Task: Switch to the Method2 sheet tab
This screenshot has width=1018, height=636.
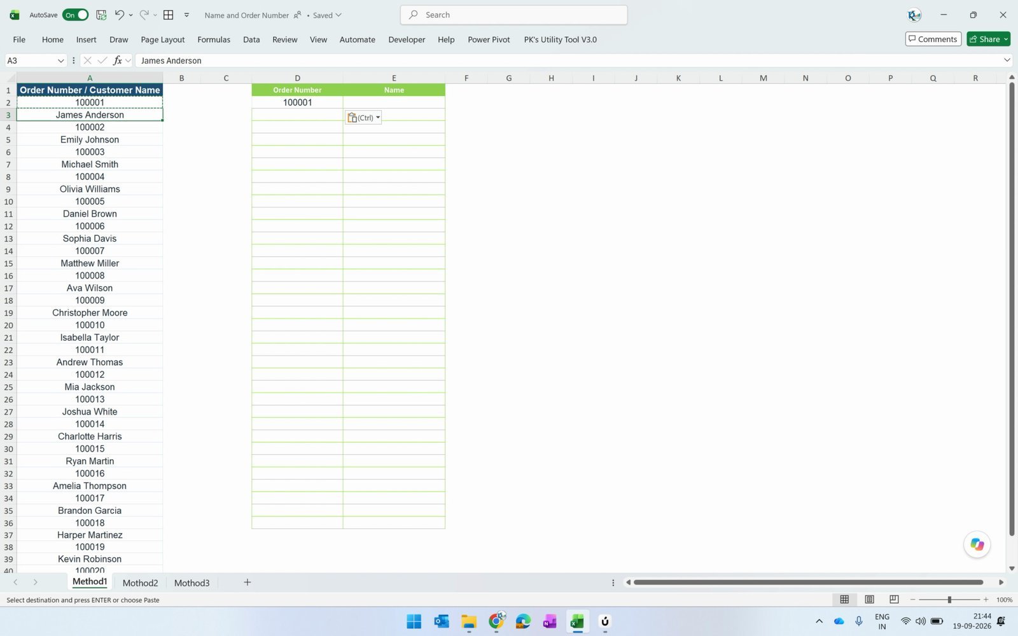Action: [140, 583]
